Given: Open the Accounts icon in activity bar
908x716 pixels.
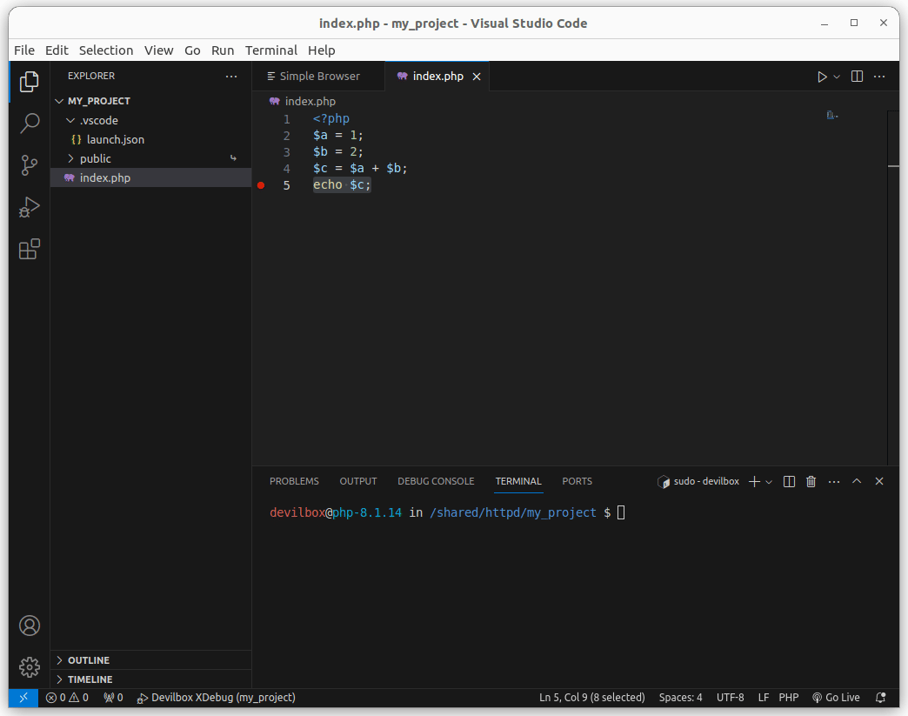Looking at the screenshot, I should (30, 626).
